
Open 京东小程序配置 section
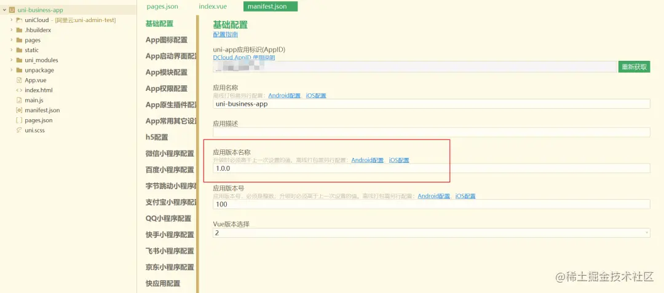click(170, 267)
